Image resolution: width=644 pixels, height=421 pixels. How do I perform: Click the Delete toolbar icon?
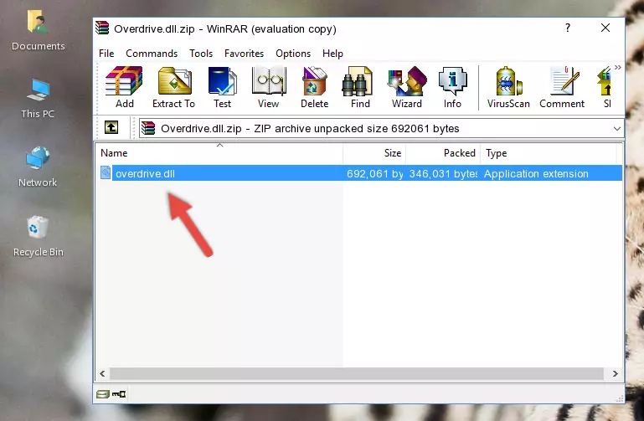tap(315, 87)
